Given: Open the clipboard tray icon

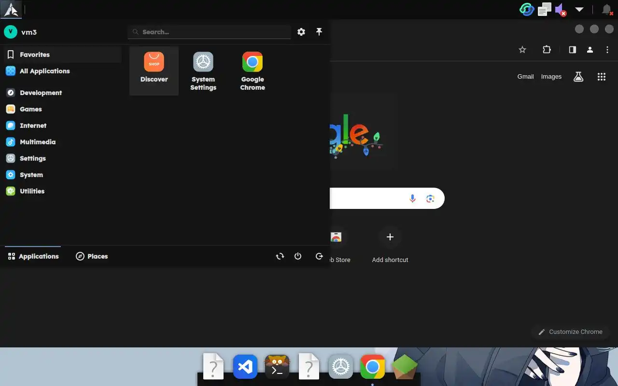Looking at the screenshot, I should point(545,10).
